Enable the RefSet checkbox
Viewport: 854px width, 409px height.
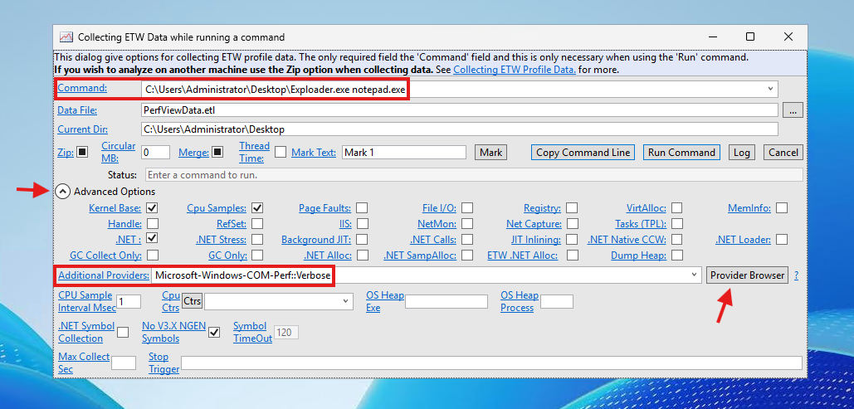pyautogui.click(x=257, y=224)
